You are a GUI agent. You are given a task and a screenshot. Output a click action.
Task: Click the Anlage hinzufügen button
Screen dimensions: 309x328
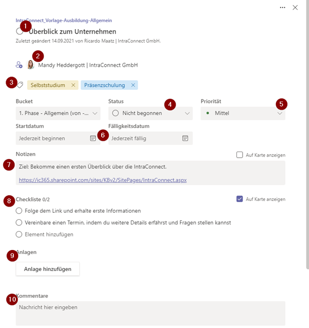click(47, 269)
